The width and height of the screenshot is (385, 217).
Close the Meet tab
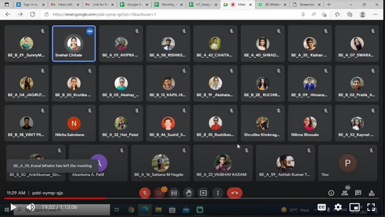pyautogui.click(x=250, y=5)
